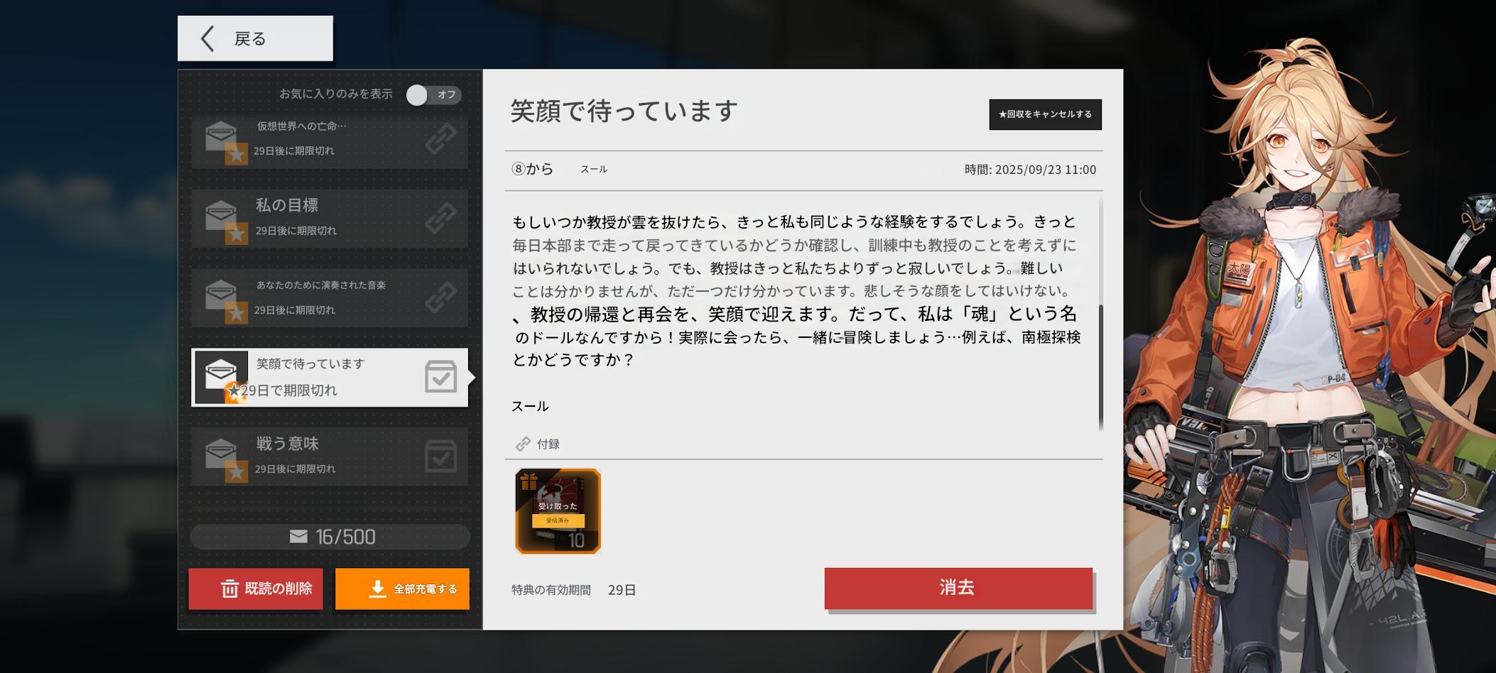
Task: Click the attachment link icon on 私の目標 mail
Action: coord(440,219)
